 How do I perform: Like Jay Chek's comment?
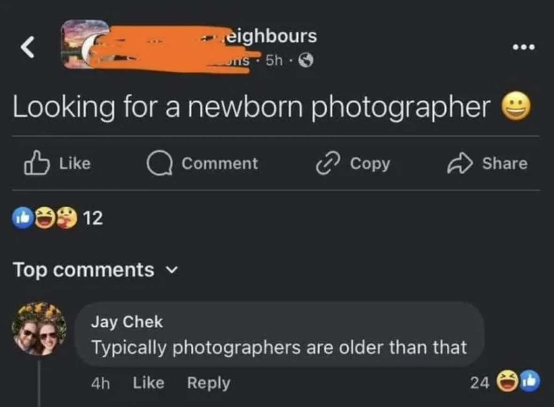(x=149, y=383)
